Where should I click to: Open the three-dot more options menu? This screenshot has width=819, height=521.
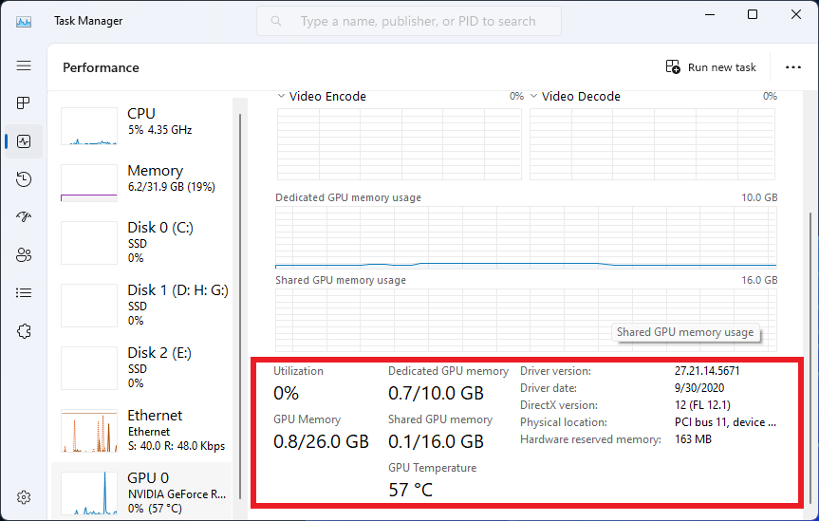[x=792, y=66]
